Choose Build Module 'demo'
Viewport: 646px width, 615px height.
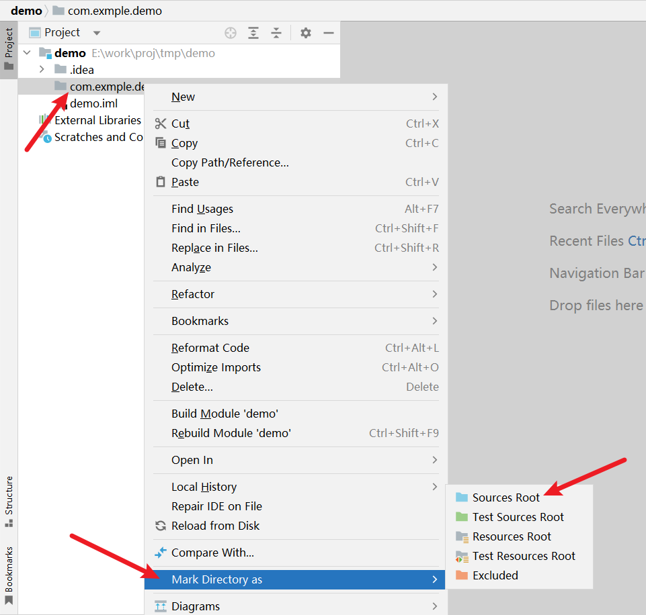click(296, 414)
